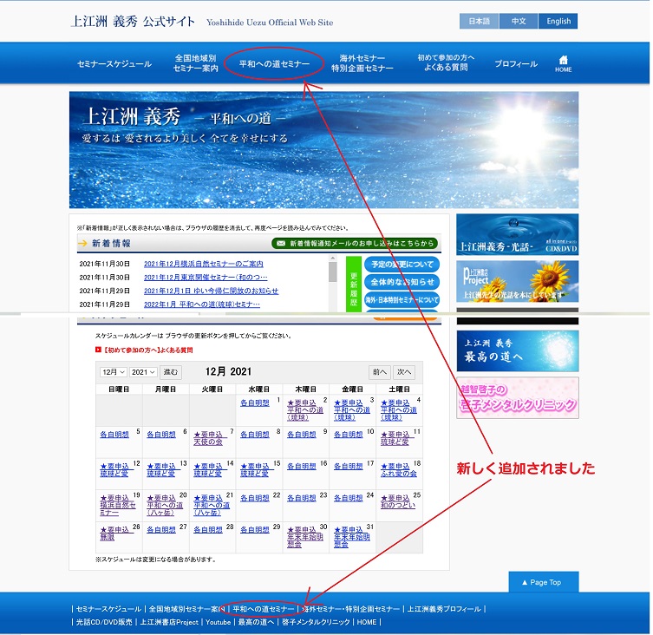653x635 pixels.
Task: Switch site language to English
Action: click(x=558, y=21)
